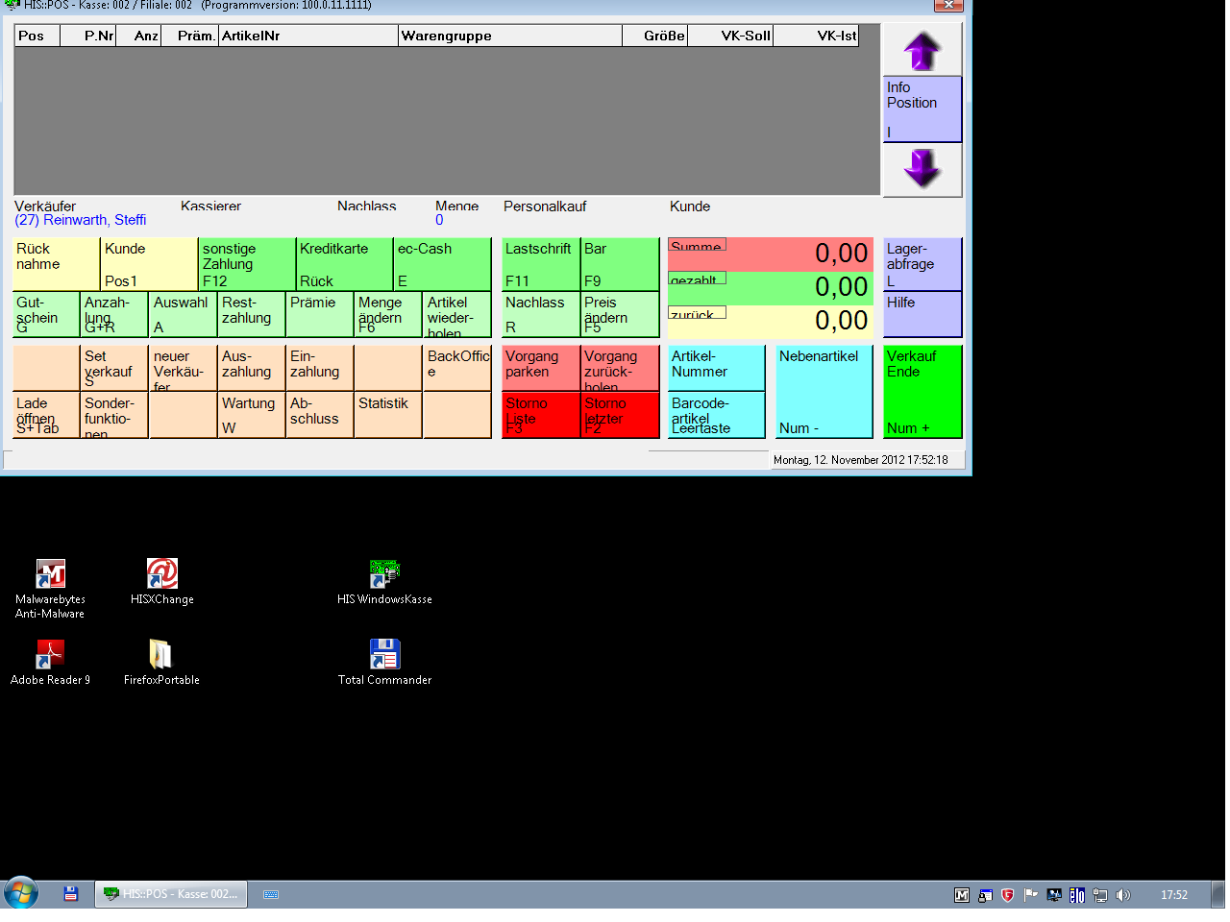
Task: Click the Wartung W button
Action: pyautogui.click(x=252, y=415)
